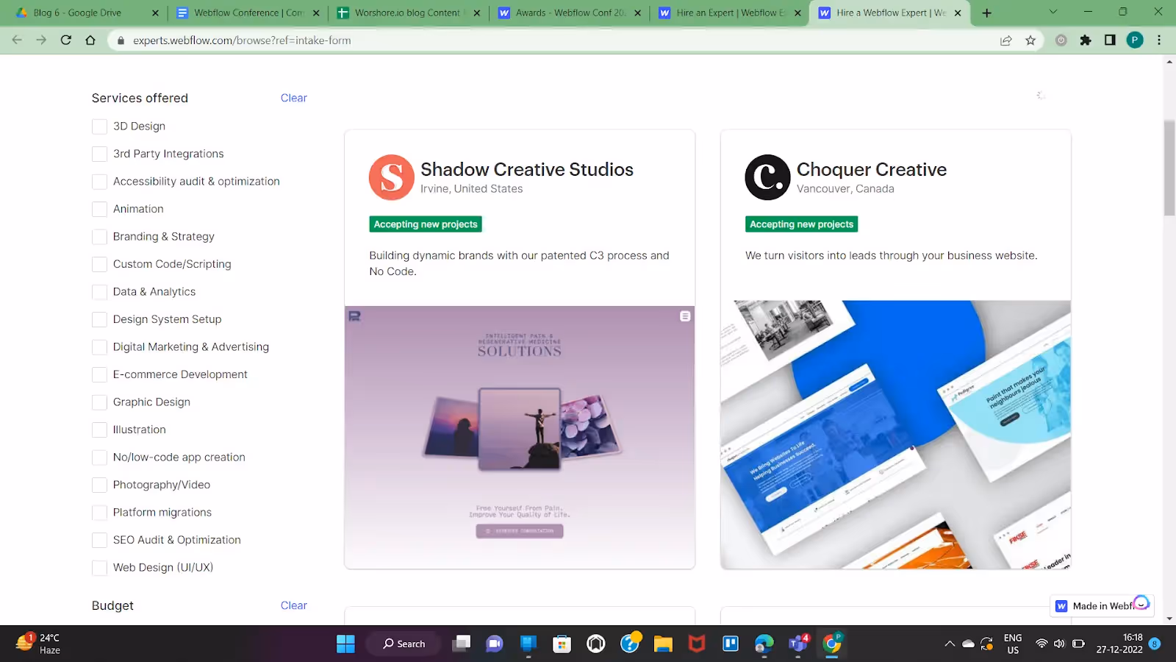
Task: Reload the current page
Action: pyautogui.click(x=66, y=40)
